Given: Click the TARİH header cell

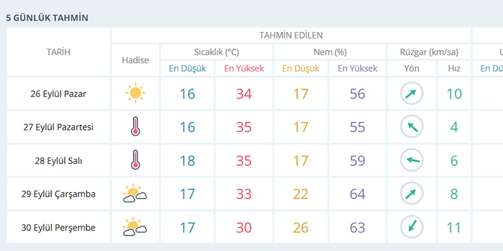Looking at the screenshot, I should click(x=58, y=52).
